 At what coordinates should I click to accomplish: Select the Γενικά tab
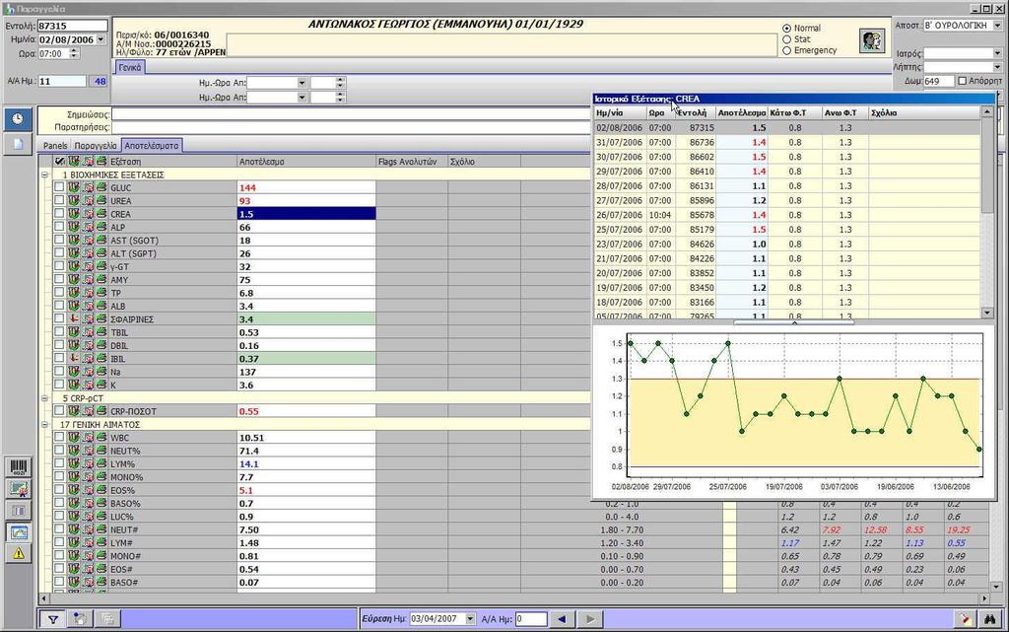(130, 68)
